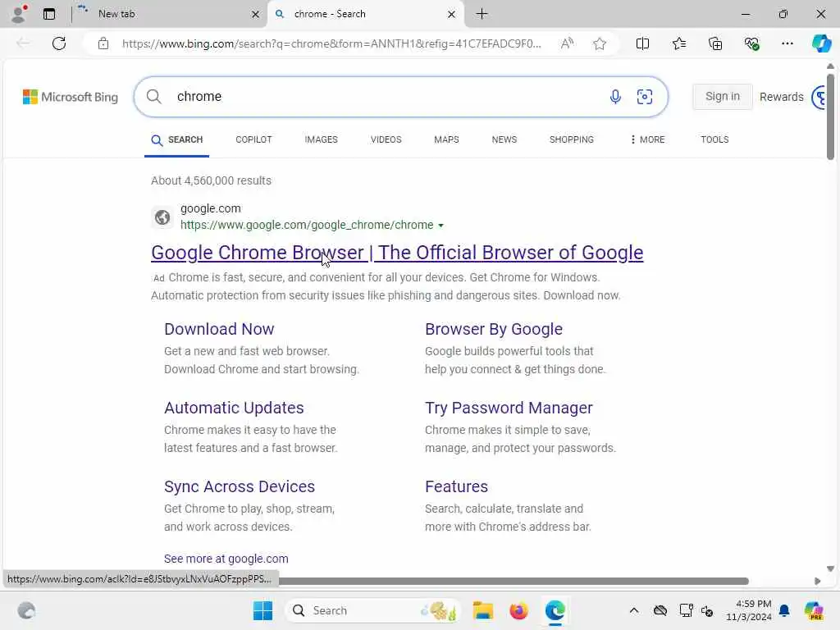
Task: Open Google Chrome Browser official link
Action: click(x=397, y=253)
